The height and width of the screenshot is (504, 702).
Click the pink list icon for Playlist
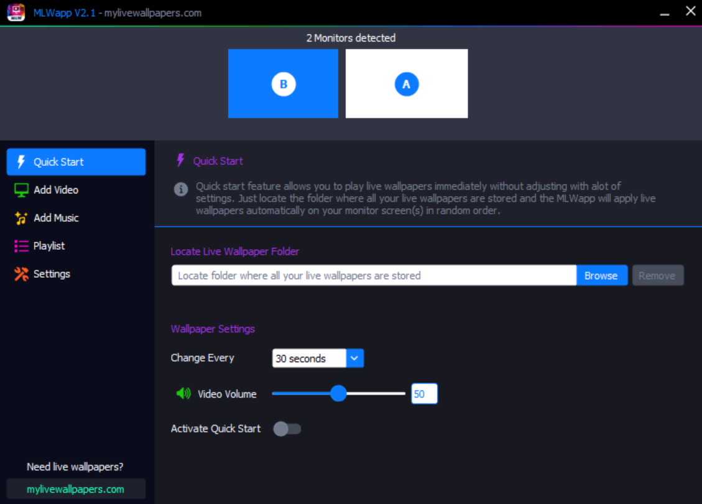tap(21, 246)
